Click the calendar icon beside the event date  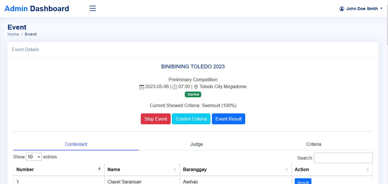pyautogui.click(x=141, y=86)
